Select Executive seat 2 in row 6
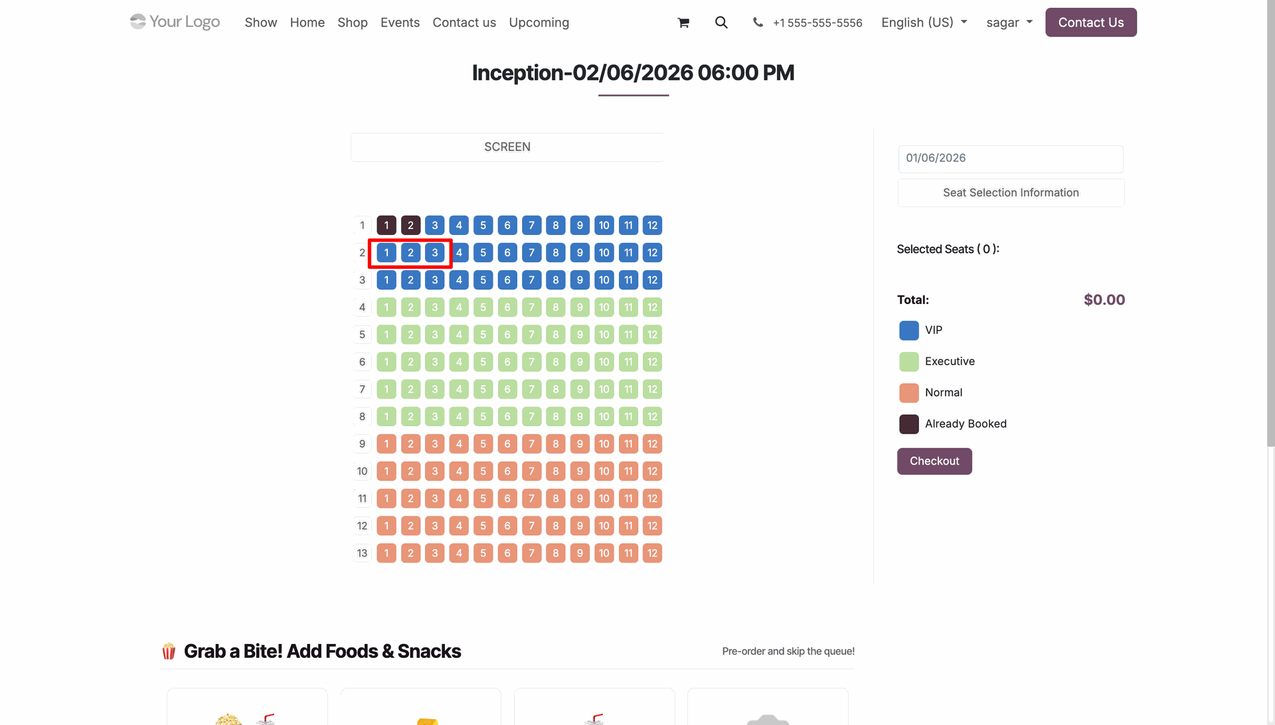 [x=411, y=362]
